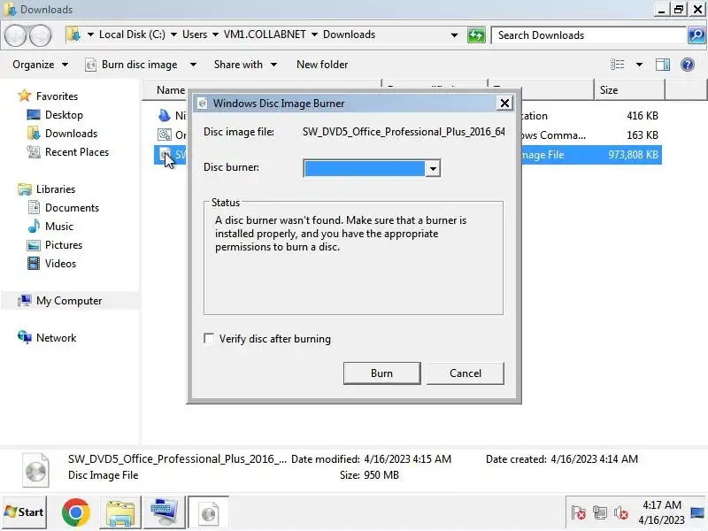
Task: Click the Recent Places icon
Action: tap(34, 152)
